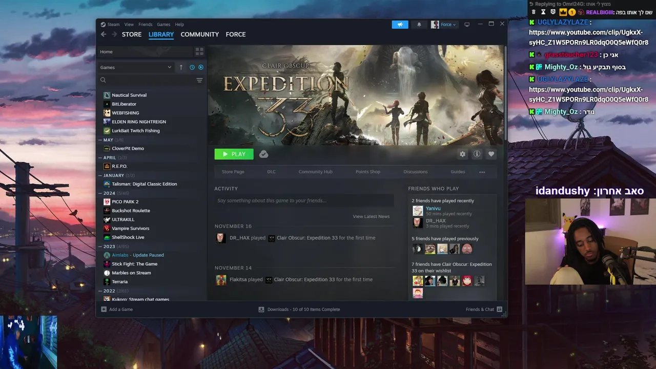Screen dimensions: 656x369
Task: Open game settings gear icon
Action: (462, 154)
